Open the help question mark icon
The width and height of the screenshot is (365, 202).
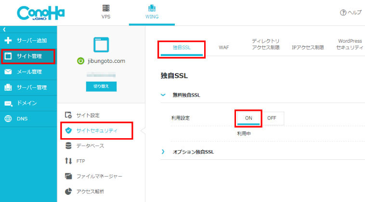click(x=343, y=12)
